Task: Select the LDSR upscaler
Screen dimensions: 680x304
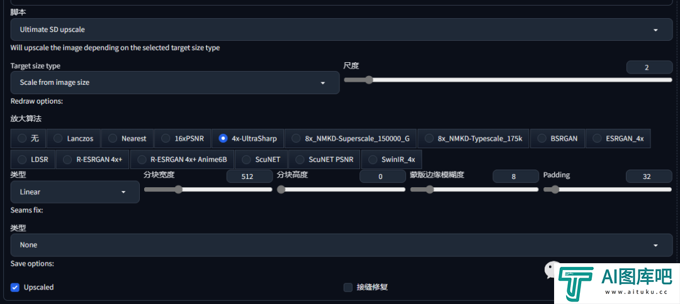Action: coord(33,159)
